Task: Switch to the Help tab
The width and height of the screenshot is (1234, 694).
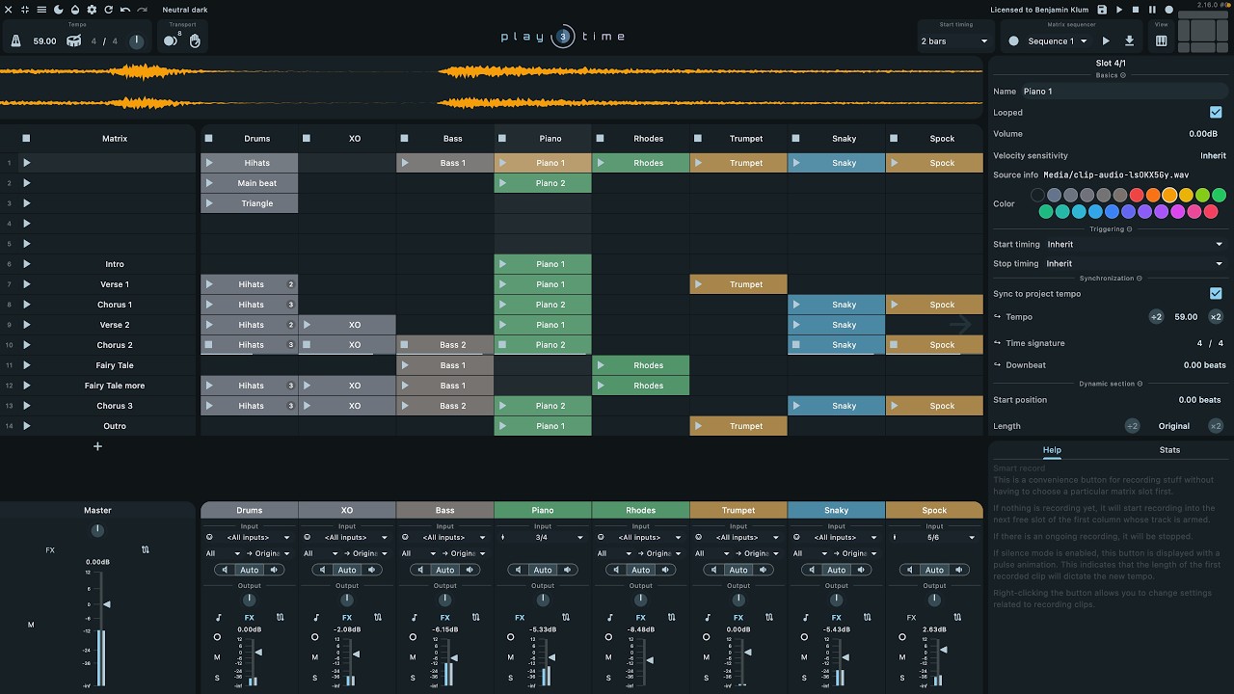Action: [1052, 450]
